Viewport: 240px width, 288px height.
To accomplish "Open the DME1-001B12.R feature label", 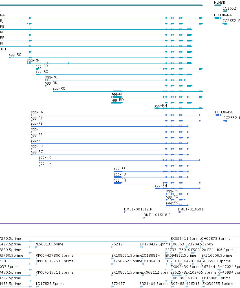I will click(x=138, y=209).
